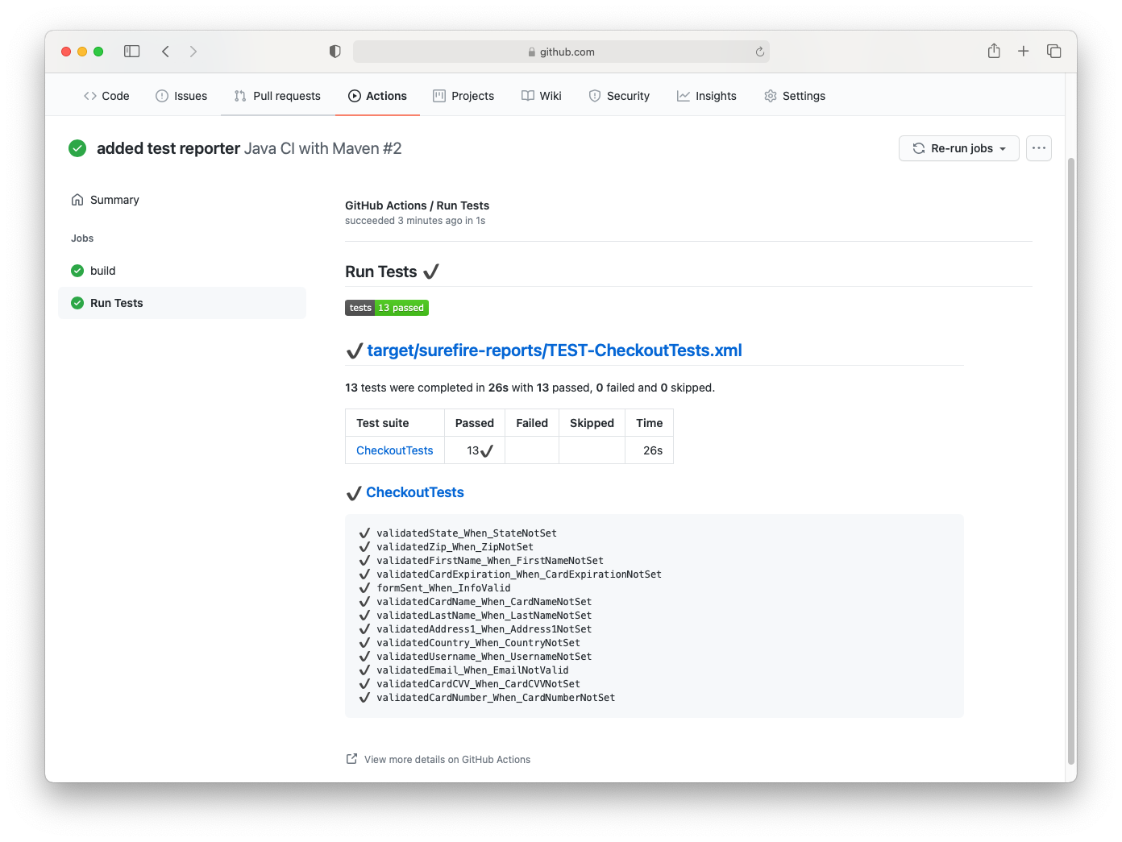Click validatedEmail_When_EmailNotValid test entry

(472, 670)
